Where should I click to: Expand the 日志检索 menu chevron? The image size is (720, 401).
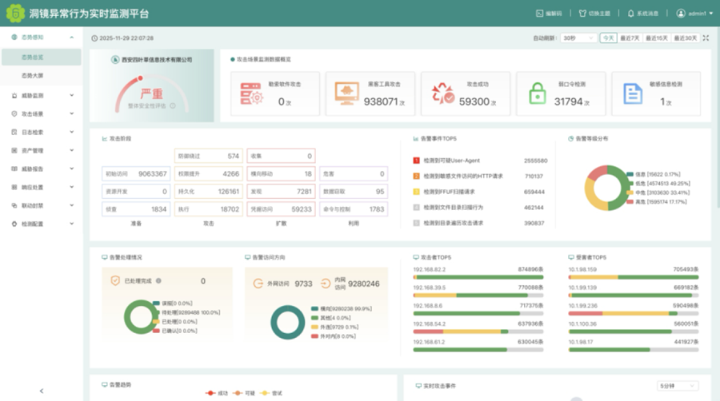[x=72, y=132]
